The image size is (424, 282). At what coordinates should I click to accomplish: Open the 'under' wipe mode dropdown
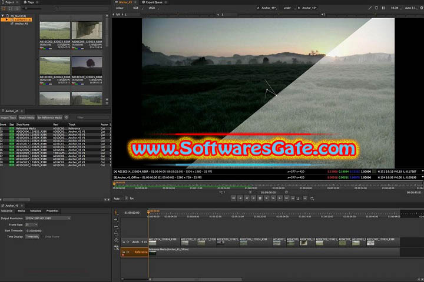[x=289, y=8]
